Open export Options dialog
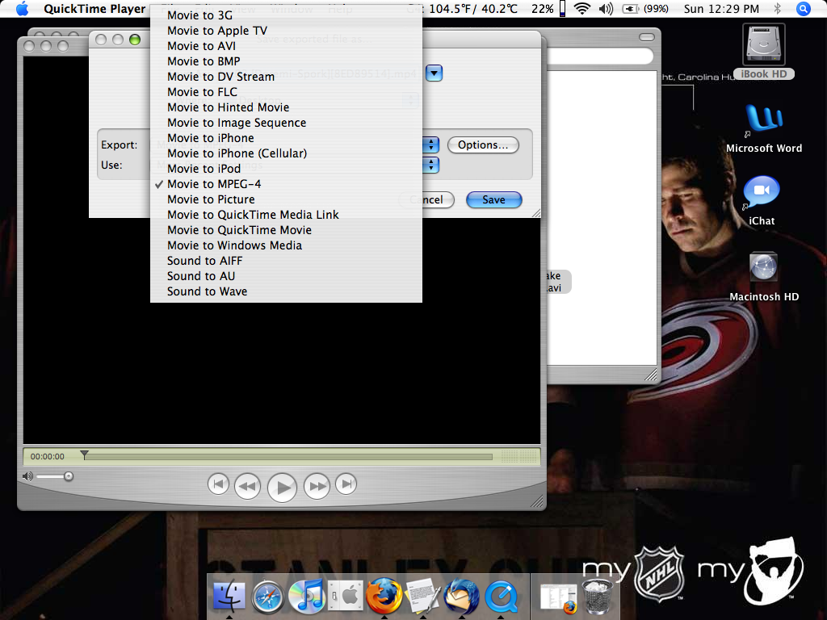The image size is (827, 620). point(483,145)
